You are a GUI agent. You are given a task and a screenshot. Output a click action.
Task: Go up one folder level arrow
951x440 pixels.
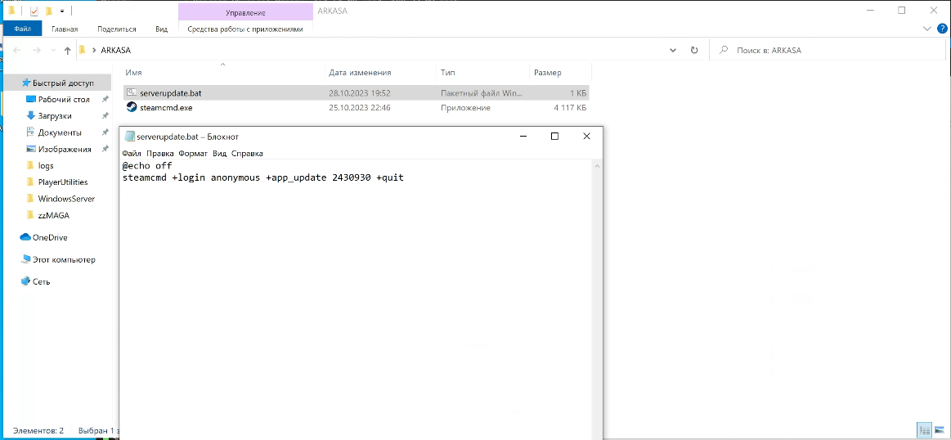tap(67, 51)
